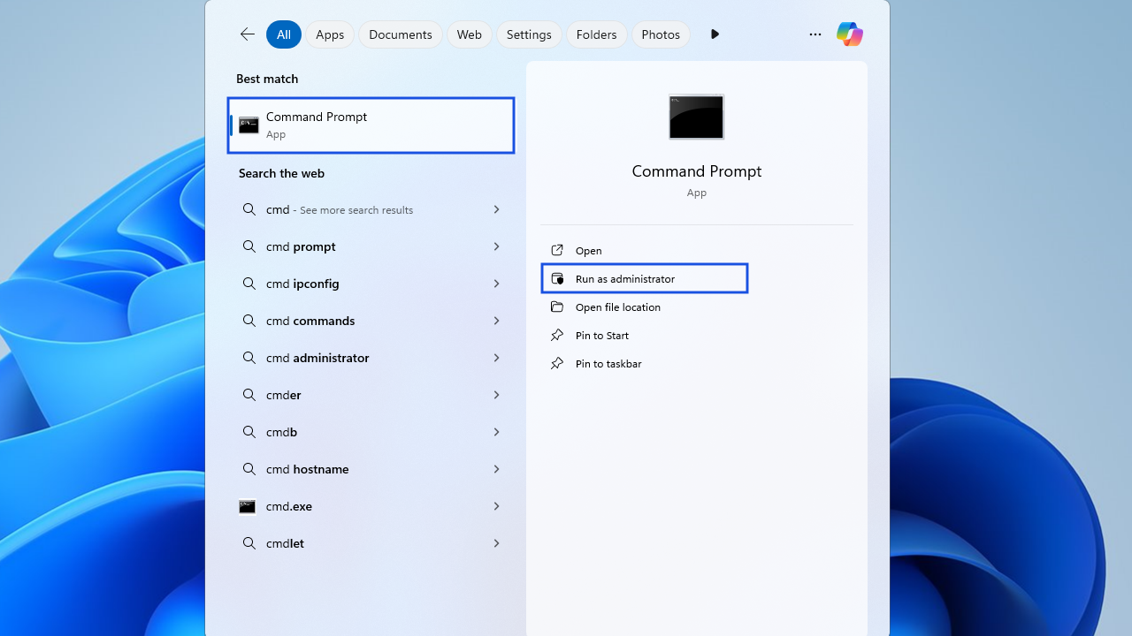Open the three-dots more options menu

(x=815, y=34)
